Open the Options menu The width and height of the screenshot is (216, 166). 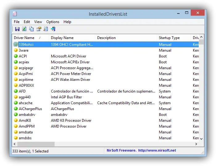click(53, 22)
